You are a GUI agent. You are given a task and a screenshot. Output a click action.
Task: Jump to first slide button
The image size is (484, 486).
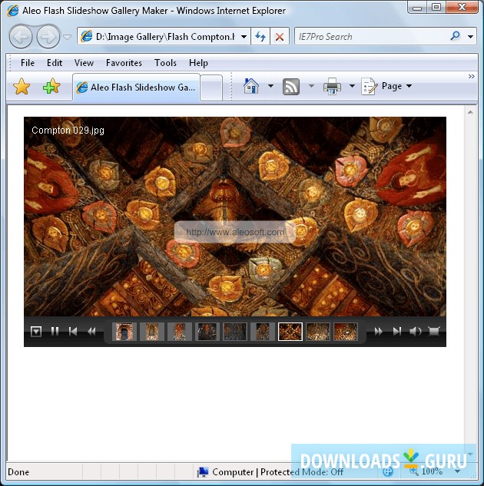[73, 332]
